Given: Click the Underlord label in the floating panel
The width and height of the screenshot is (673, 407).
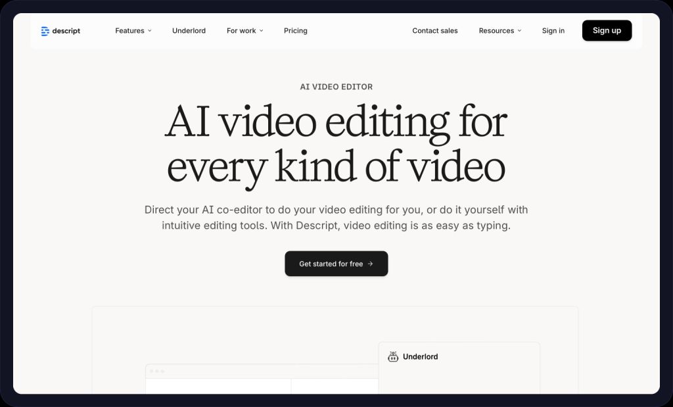Looking at the screenshot, I should pos(421,356).
